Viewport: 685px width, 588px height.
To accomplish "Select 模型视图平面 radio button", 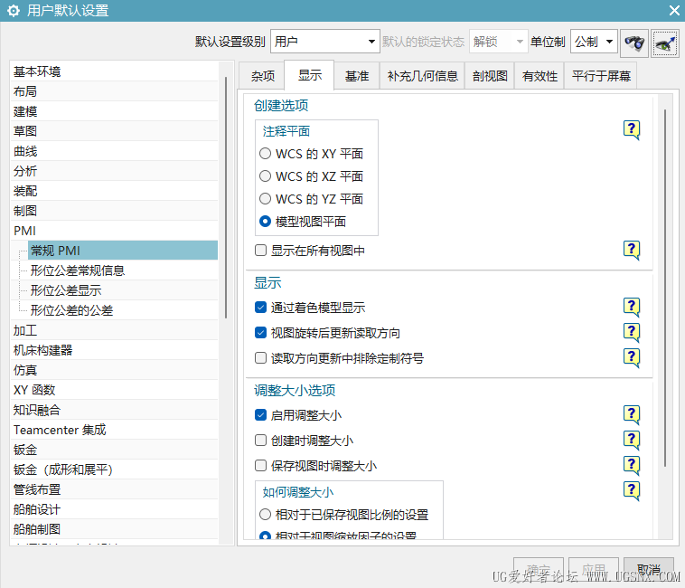I will coord(265,222).
